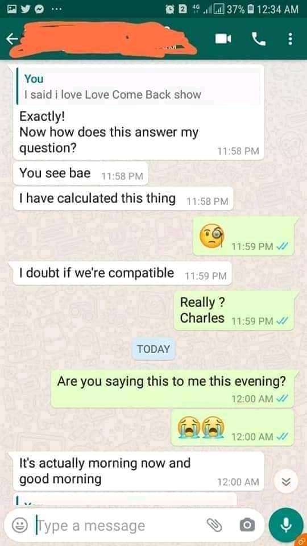Tap the microphone voice message button
The height and width of the screenshot is (546, 307).
point(286,525)
